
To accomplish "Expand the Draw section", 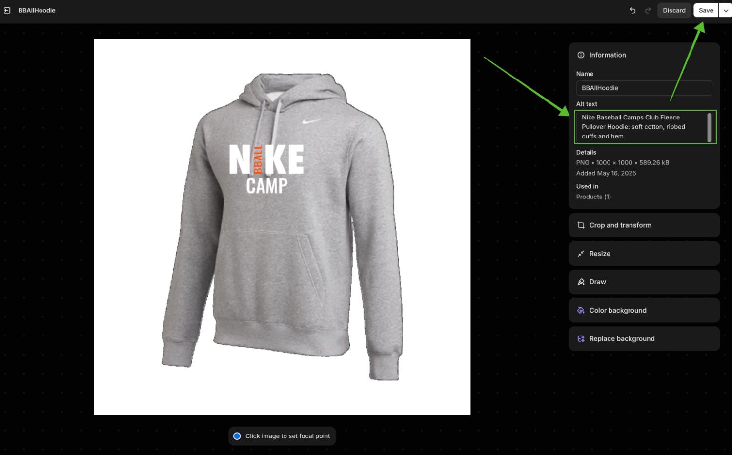I will pyautogui.click(x=644, y=282).
